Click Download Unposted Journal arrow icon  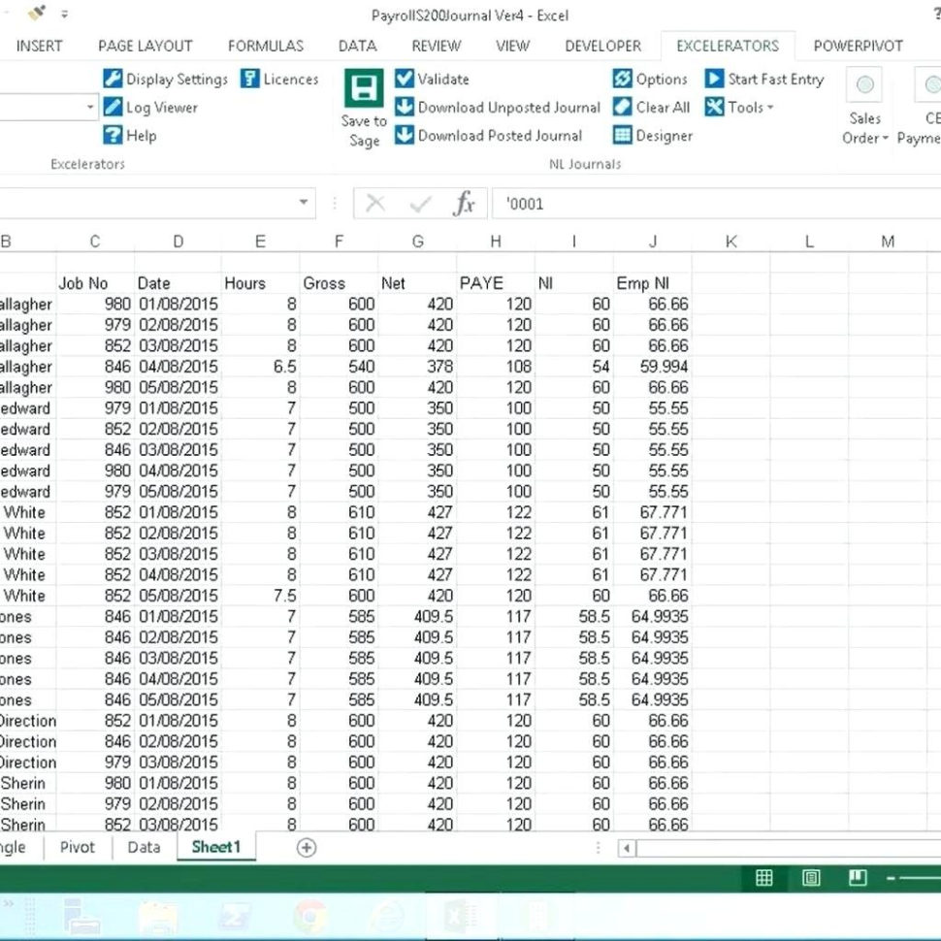pyautogui.click(x=405, y=107)
